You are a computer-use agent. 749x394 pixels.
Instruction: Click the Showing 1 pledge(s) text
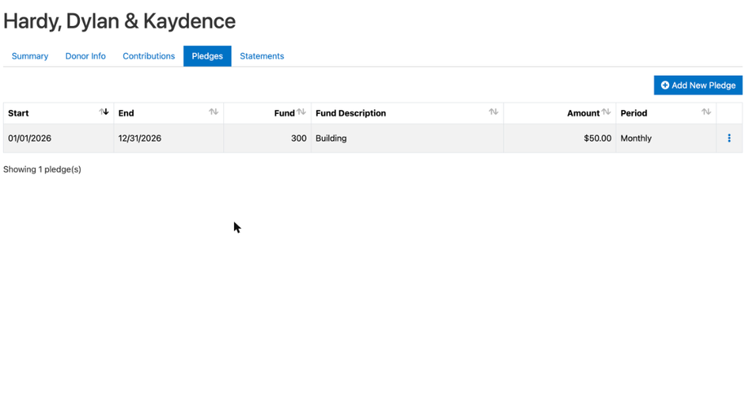[42, 169]
